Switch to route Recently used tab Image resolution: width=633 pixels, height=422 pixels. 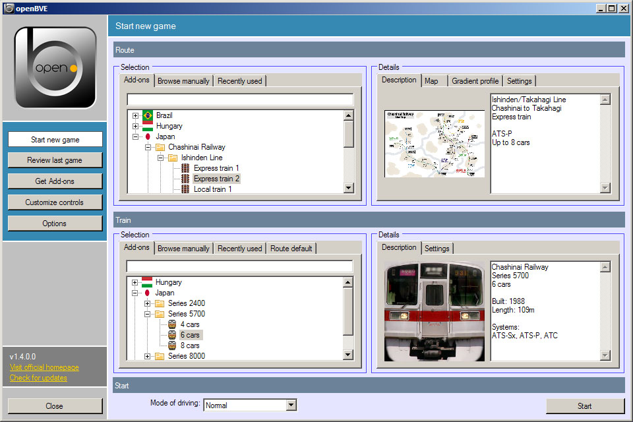[240, 80]
